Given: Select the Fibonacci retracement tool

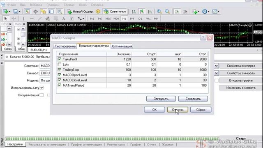Looking at the screenshot, I should pos(56,18).
